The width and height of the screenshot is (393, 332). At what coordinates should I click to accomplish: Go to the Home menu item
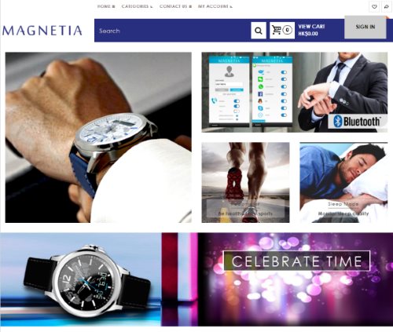[106, 6]
